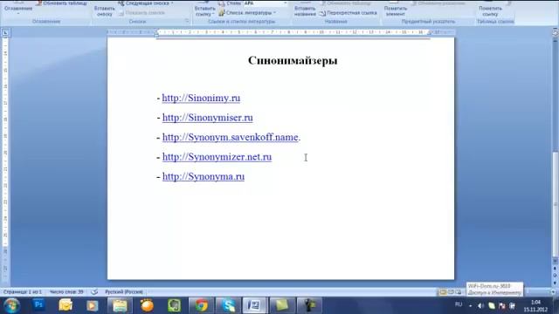Follow the Synonym.savenkoff.name link
559x314 pixels.
point(231,137)
